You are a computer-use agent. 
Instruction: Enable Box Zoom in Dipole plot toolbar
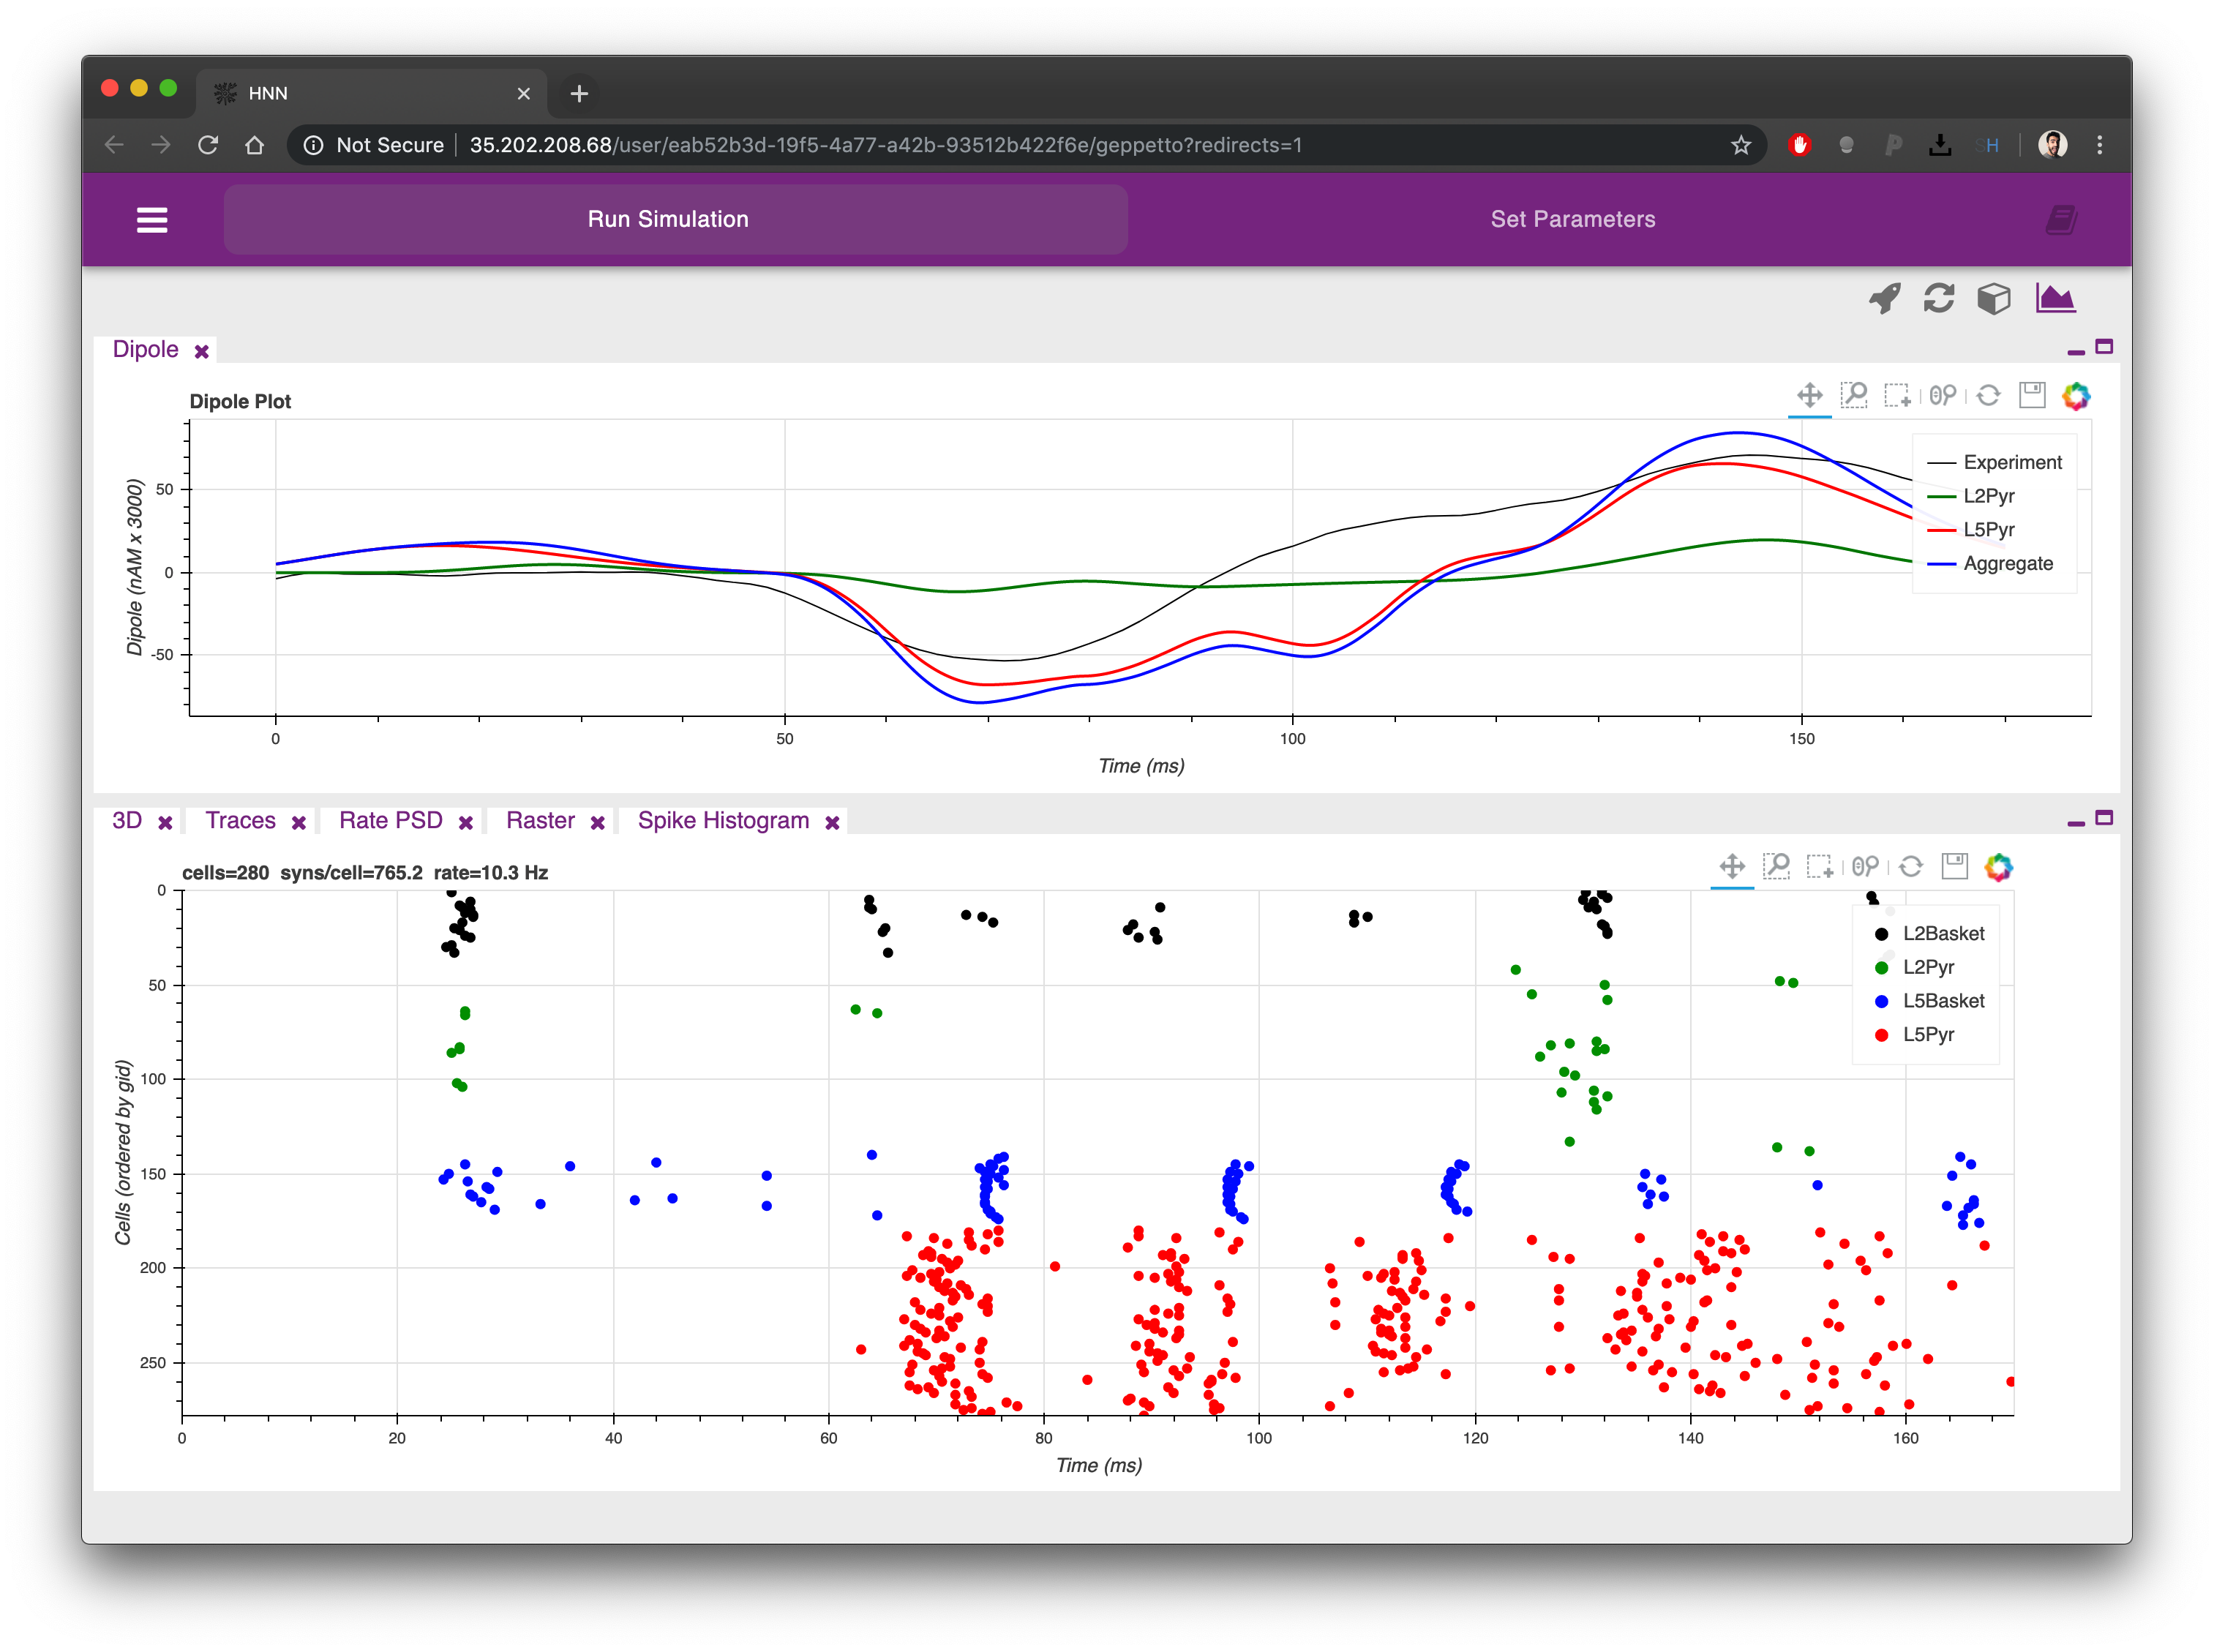click(x=1854, y=395)
